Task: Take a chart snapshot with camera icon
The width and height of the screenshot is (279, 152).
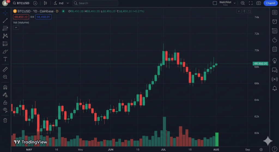Action: click(x=259, y=3)
